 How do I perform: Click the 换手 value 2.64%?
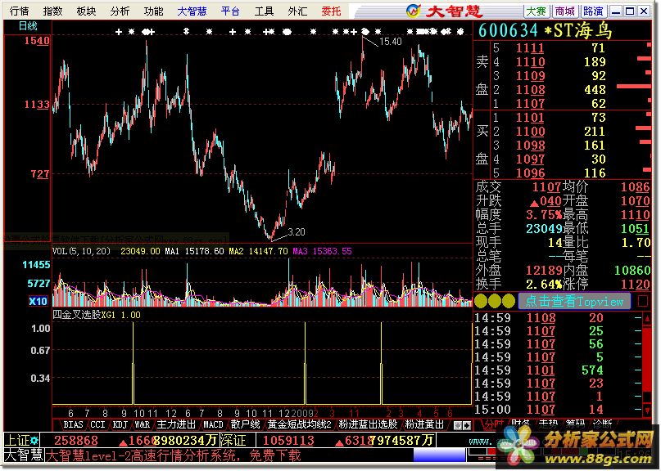click(544, 284)
